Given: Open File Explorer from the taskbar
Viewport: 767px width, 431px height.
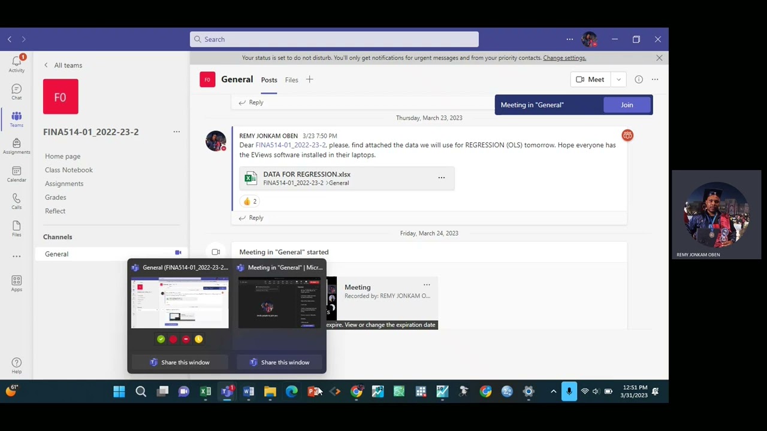Looking at the screenshot, I should pos(270,391).
